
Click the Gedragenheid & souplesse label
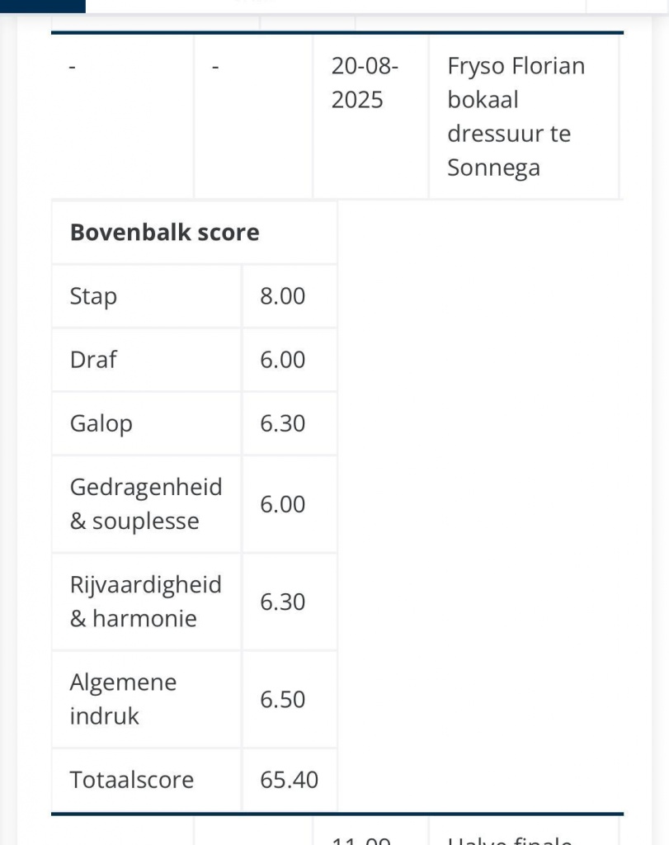pos(146,503)
